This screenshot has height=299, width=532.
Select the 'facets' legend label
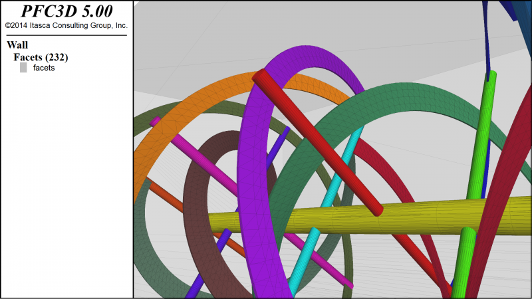coord(44,68)
